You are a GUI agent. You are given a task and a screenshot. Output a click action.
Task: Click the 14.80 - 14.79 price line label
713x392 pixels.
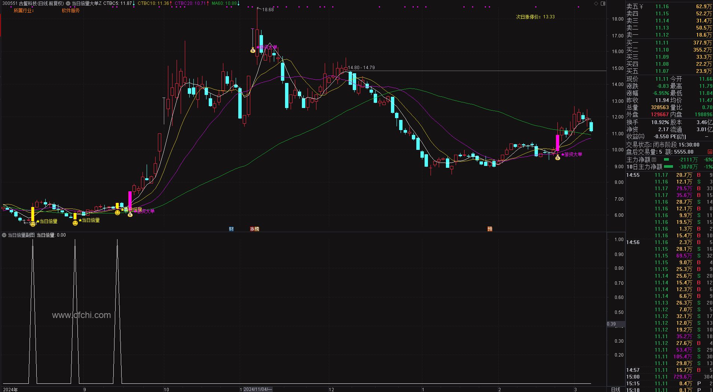(x=361, y=68)
